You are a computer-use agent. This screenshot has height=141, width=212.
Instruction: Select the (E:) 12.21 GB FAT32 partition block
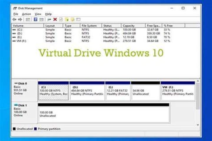[118, 91]
